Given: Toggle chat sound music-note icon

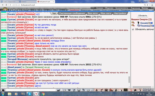Looking at the screenshot, I should [x=74, y=90].
